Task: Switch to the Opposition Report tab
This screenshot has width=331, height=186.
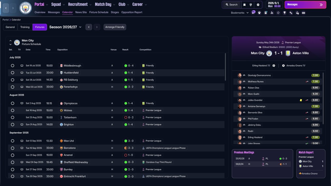Action: click(132, 12)
